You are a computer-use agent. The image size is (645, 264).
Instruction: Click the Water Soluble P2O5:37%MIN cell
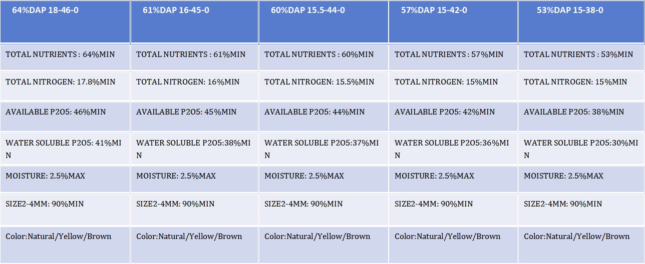tap(324, 148)
